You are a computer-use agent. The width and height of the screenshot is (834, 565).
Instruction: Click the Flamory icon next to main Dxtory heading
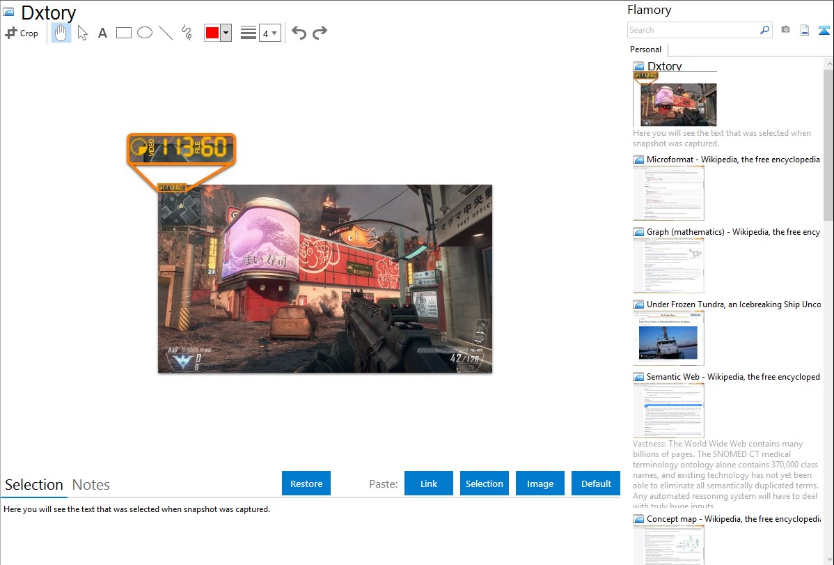point(9,13)
